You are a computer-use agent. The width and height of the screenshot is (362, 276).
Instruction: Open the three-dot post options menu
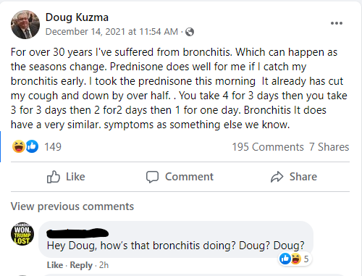click(x=337, y=23)
